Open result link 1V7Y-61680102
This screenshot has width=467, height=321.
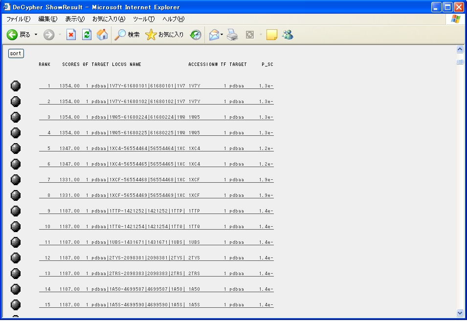pos(156,102)
